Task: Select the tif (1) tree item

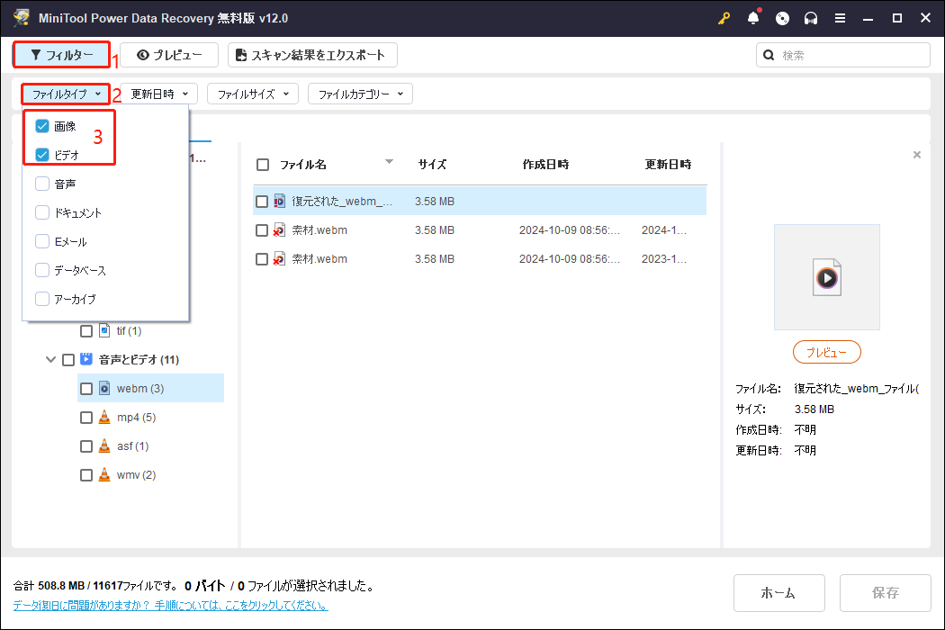Action: coord(129,331)
